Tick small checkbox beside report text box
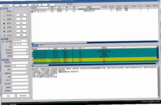The height and width of the screenshot is (105, 161). [31, 97]
